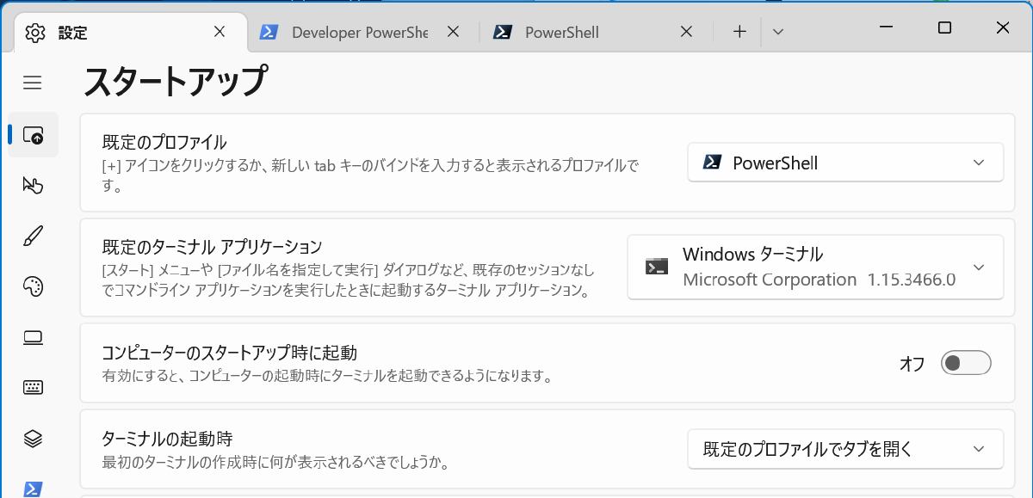Screen dimensions: 1033x498
Task: Open the Appearance brush sidebar icon
Action: coord(33,236)
